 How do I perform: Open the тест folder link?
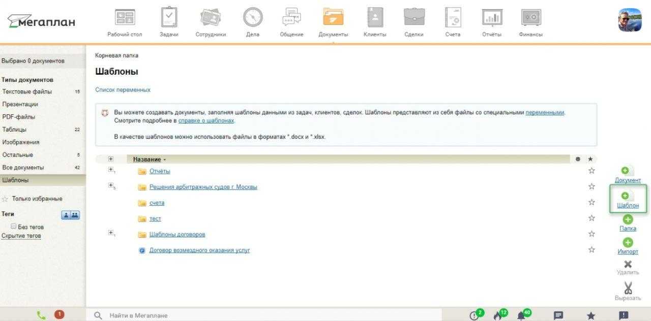155,218
